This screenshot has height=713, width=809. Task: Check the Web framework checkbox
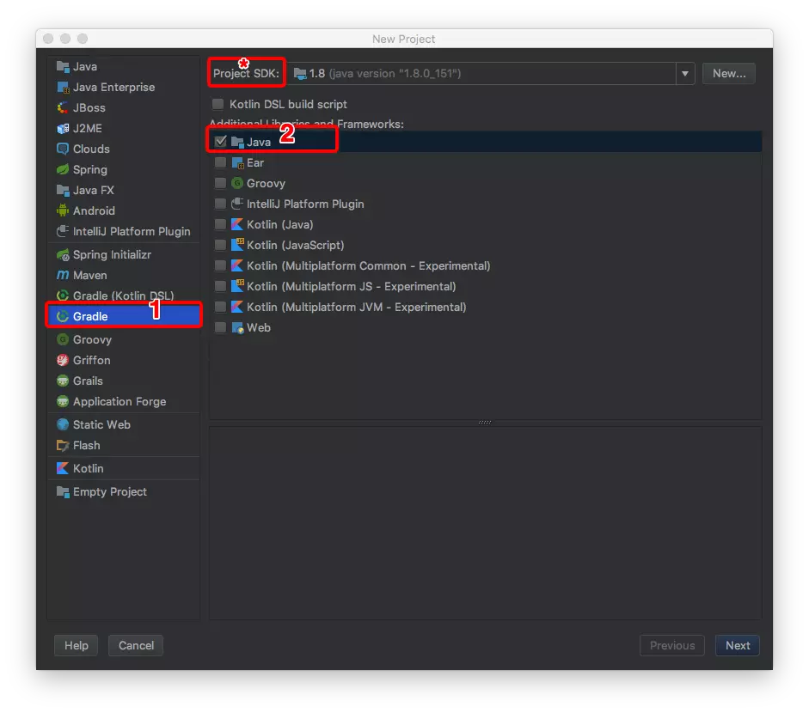221,328
